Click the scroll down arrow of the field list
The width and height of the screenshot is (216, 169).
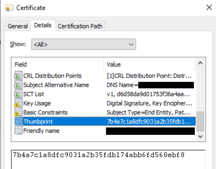[200, 136]
